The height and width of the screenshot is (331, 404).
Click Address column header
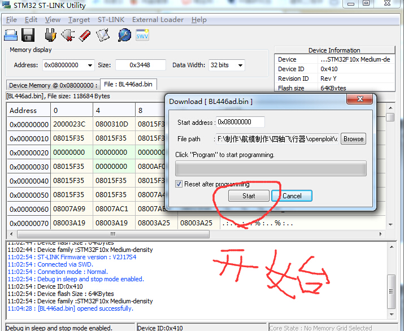click(x=28, y=110)
